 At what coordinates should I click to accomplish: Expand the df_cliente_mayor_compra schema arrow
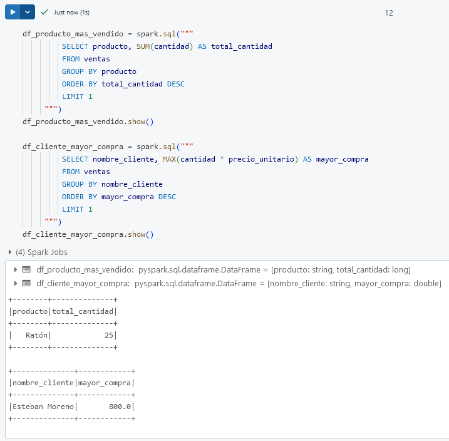[16, 283]
